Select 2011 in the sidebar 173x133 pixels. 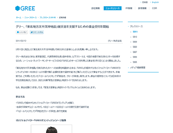click(135, 32)
